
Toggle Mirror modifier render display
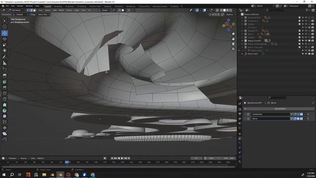click(x=301, y=119)
